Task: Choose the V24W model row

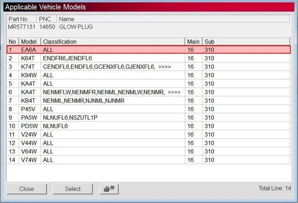Action: pos(29,134)
